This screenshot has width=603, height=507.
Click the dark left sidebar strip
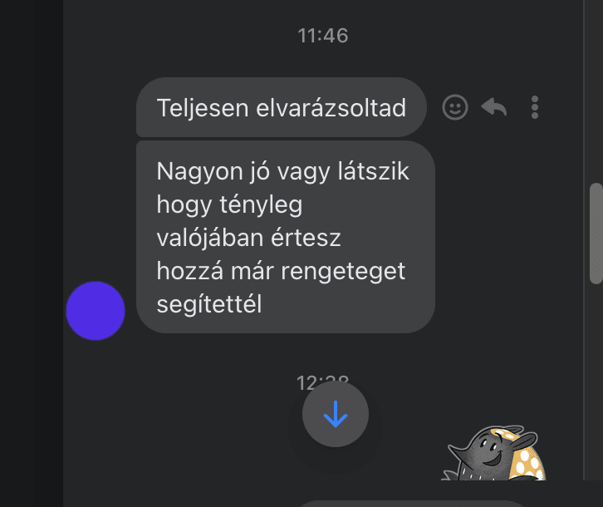tap(32, 253)
